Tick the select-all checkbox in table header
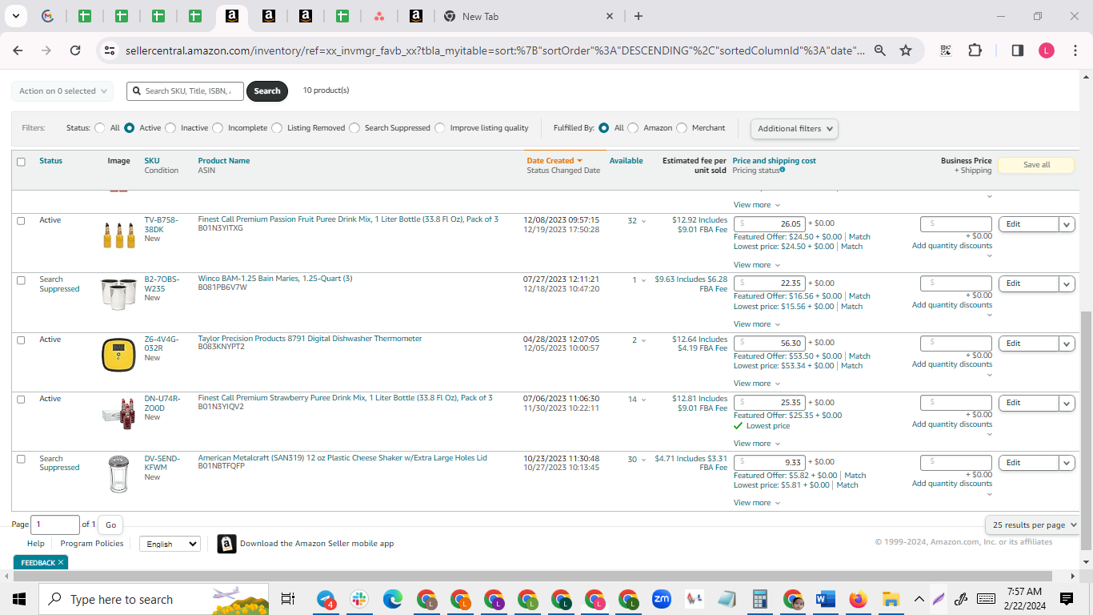Image resolution: width=1093 pixels, height=615 pixels. (x=21, y=162)
